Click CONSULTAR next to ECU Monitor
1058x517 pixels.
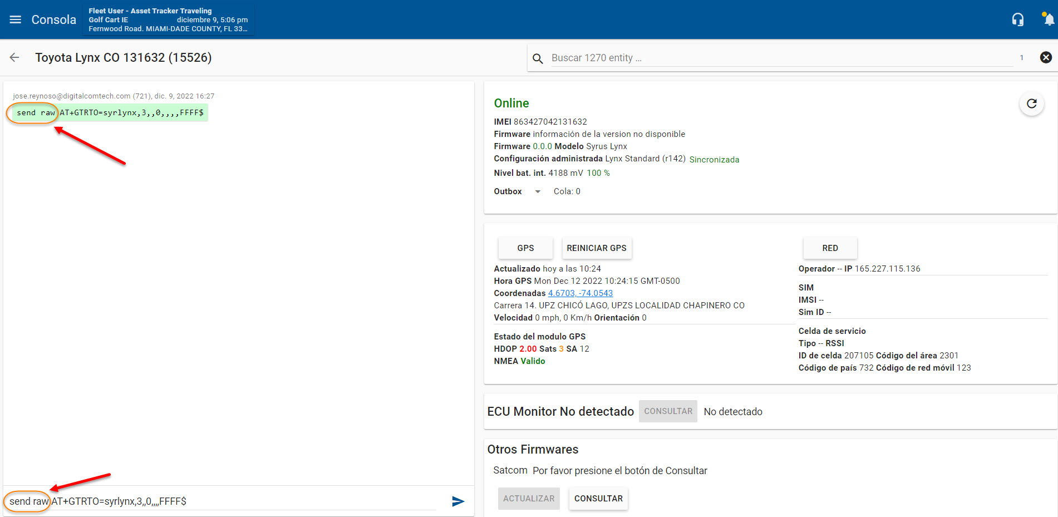667,411
